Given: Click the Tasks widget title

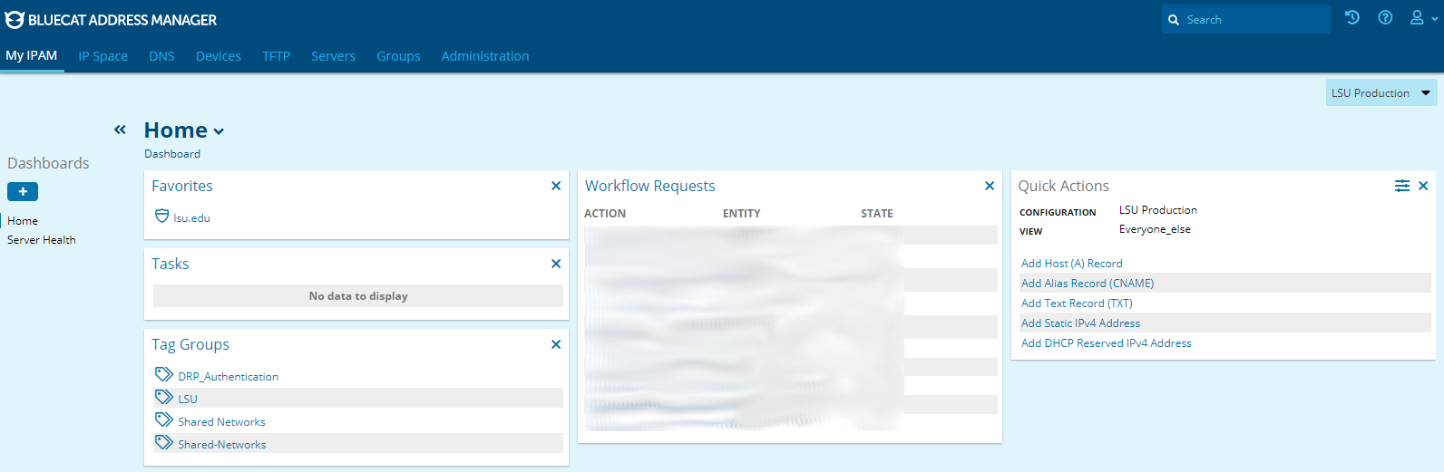Looking at the screenshot, I should point(171,264).
